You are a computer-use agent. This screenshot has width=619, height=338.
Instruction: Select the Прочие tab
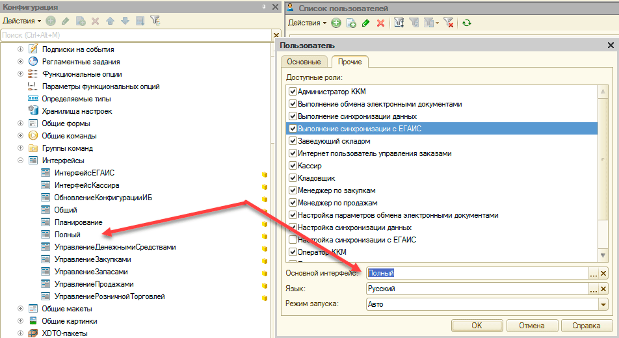pos(350,62)
